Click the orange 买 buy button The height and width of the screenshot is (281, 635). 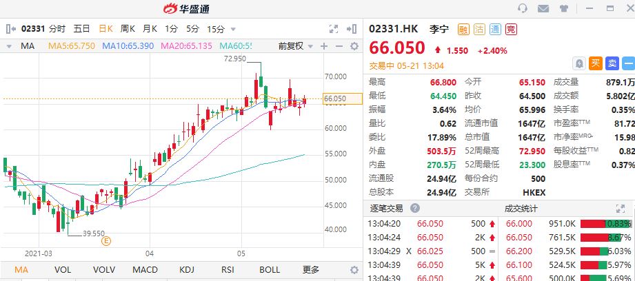[x=595, y=63]
